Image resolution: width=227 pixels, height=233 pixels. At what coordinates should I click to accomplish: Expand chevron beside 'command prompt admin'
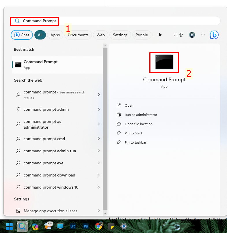pos(99,109)
